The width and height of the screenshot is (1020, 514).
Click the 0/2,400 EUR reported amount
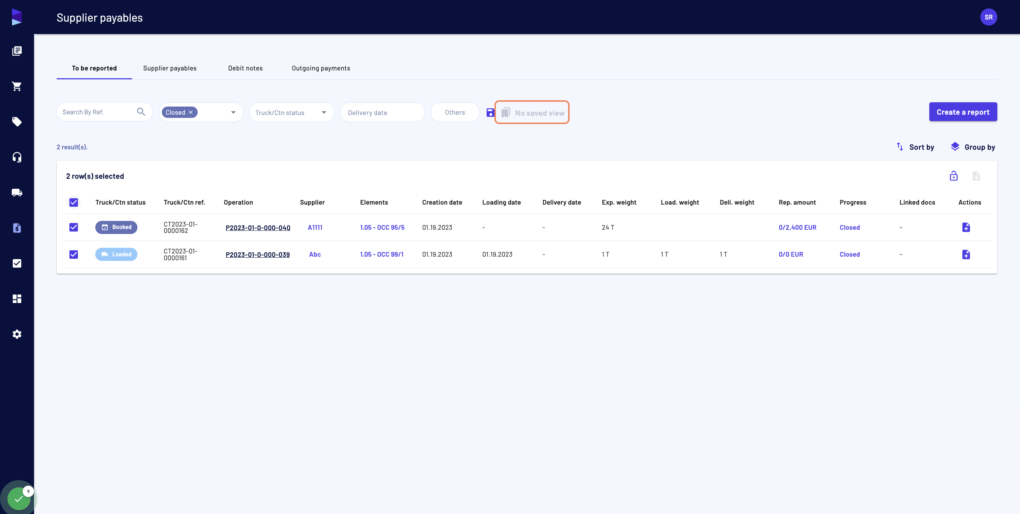(797, 228)
